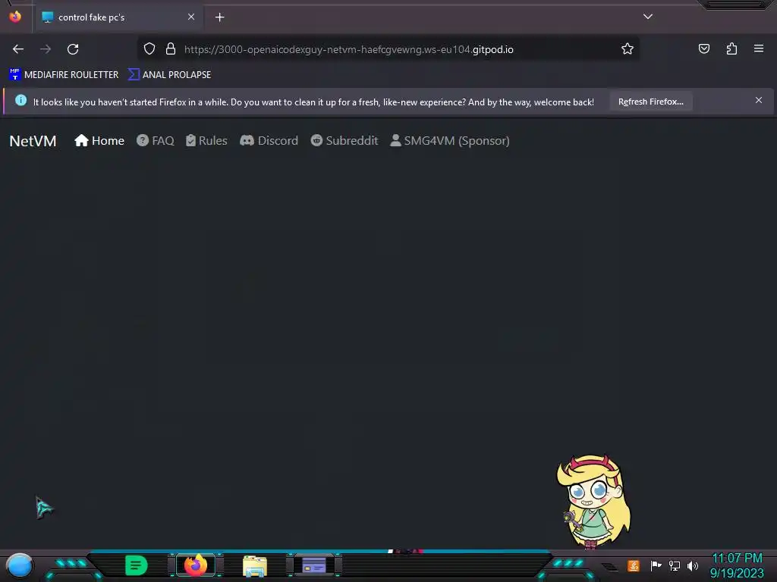Image resolution: width=777 pixels, height=582 pixels.
Task: Open the Start orb button
Action: (20, 566)
